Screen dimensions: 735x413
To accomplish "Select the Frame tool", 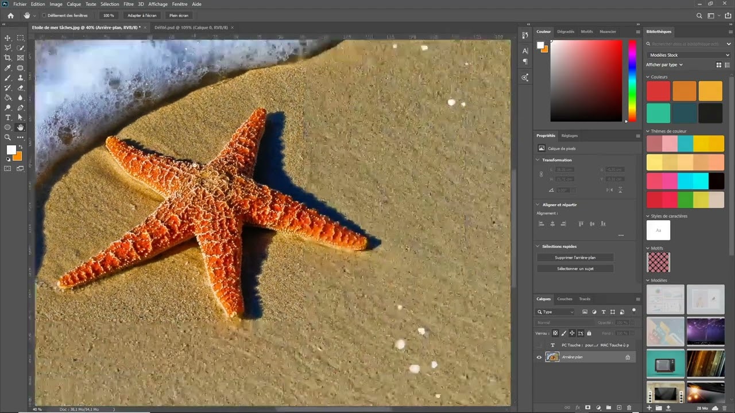I will pos(21,58).
